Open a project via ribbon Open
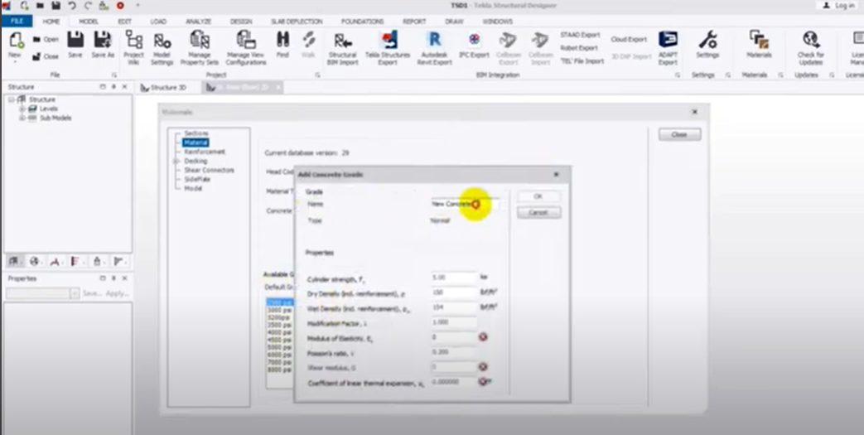864x435 pixels. tap(46, 40)
